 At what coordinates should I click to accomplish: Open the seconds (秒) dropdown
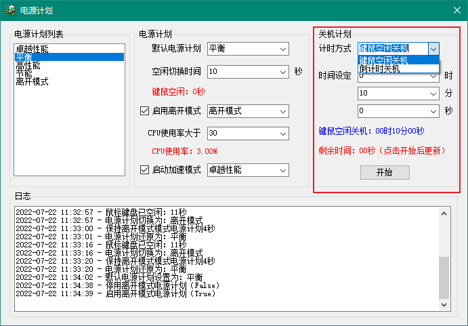click(x=398, y=111)
